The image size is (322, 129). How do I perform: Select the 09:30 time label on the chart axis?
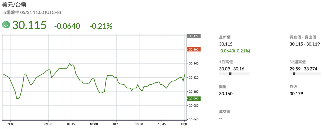coord(48,124)
